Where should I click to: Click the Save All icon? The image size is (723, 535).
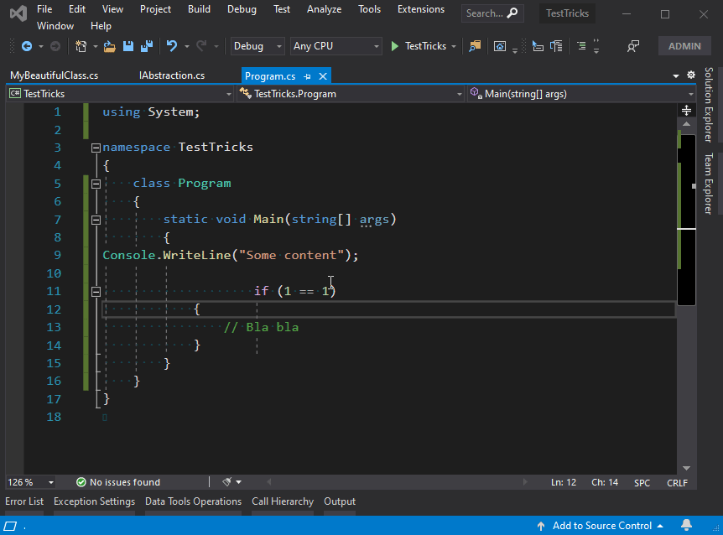coord(147,46)
